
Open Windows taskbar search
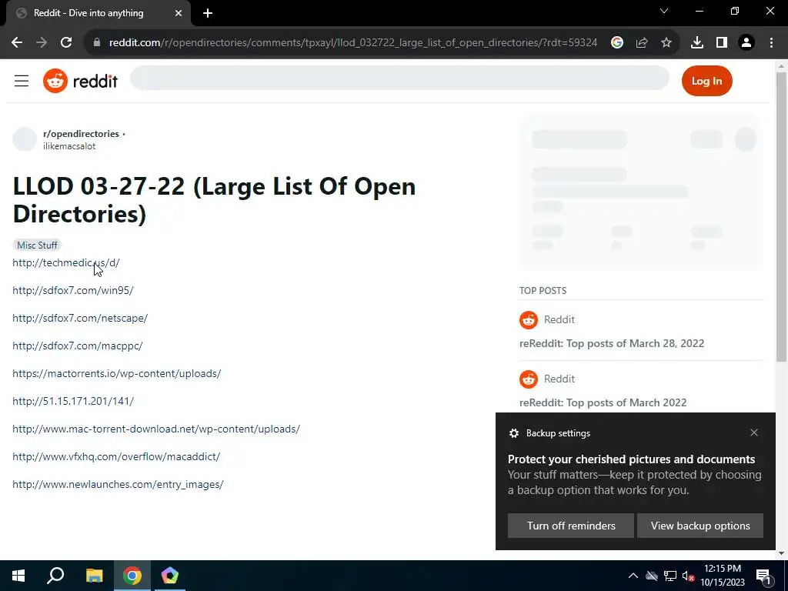coord(55,576)
